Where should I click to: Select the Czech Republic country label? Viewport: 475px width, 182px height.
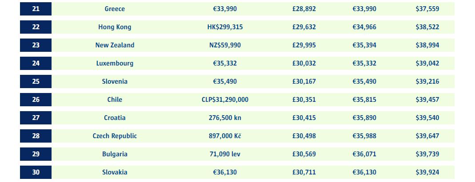click(x=115, y=136)
